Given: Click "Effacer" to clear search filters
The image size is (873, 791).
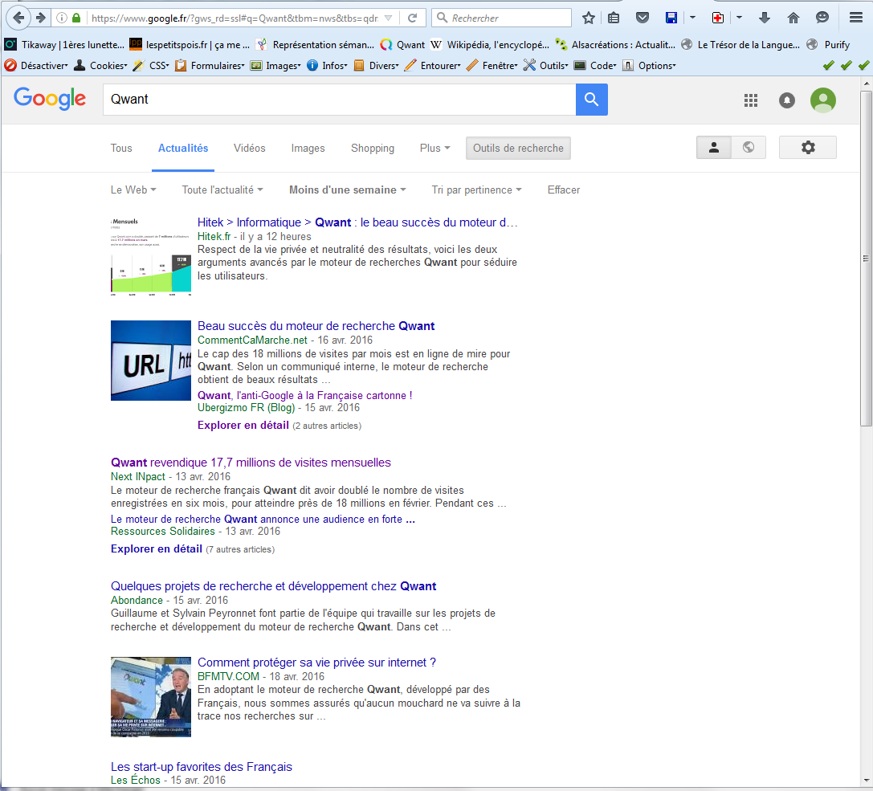Looking at the screenshot, I should (x=563, y=190).
